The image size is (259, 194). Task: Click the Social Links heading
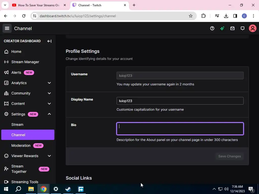79,178
